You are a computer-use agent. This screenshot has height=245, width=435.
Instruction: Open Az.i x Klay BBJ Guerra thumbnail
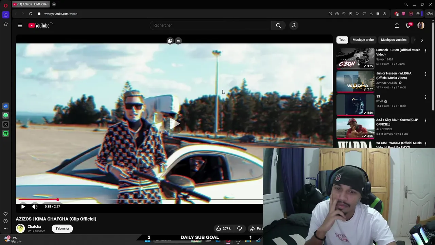(355, 128)
